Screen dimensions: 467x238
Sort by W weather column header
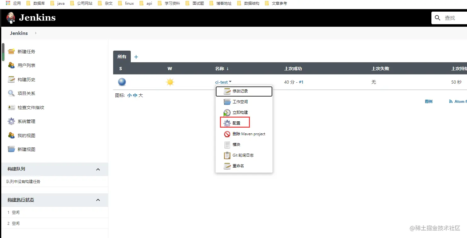170,69
